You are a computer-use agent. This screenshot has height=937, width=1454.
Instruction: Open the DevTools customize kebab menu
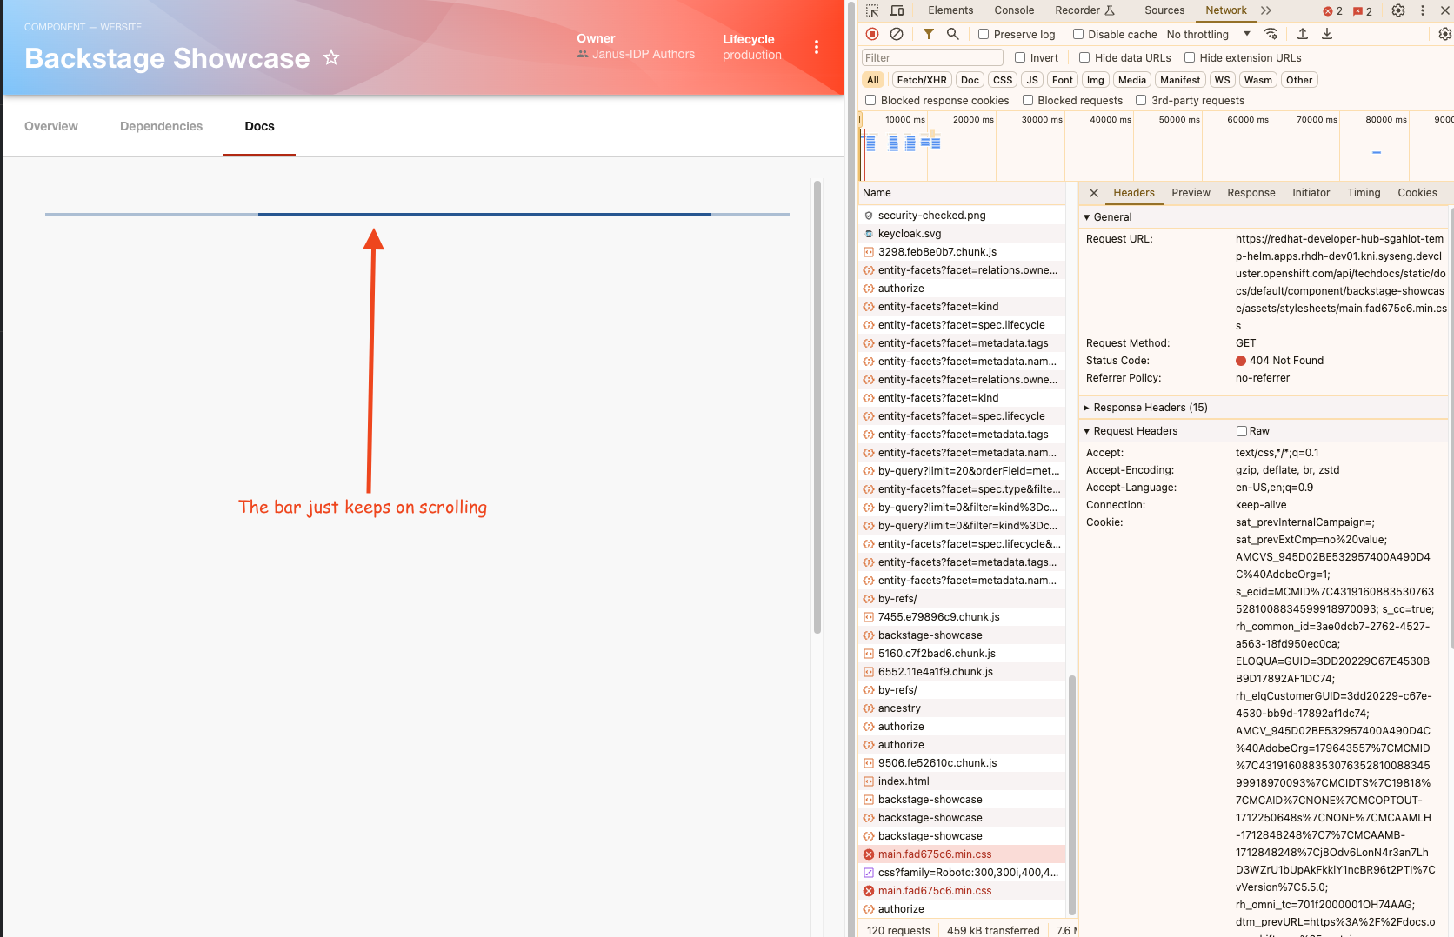click(x=1423, y=10)
